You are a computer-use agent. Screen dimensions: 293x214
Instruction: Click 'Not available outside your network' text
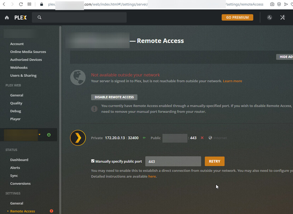pyautogui.click(x=125, y=75)
